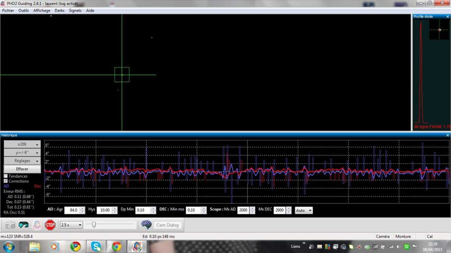The width and height of the screenshot is (451, 253).
Task: Open advanced settings via brain icon
Action: [146, 225]
